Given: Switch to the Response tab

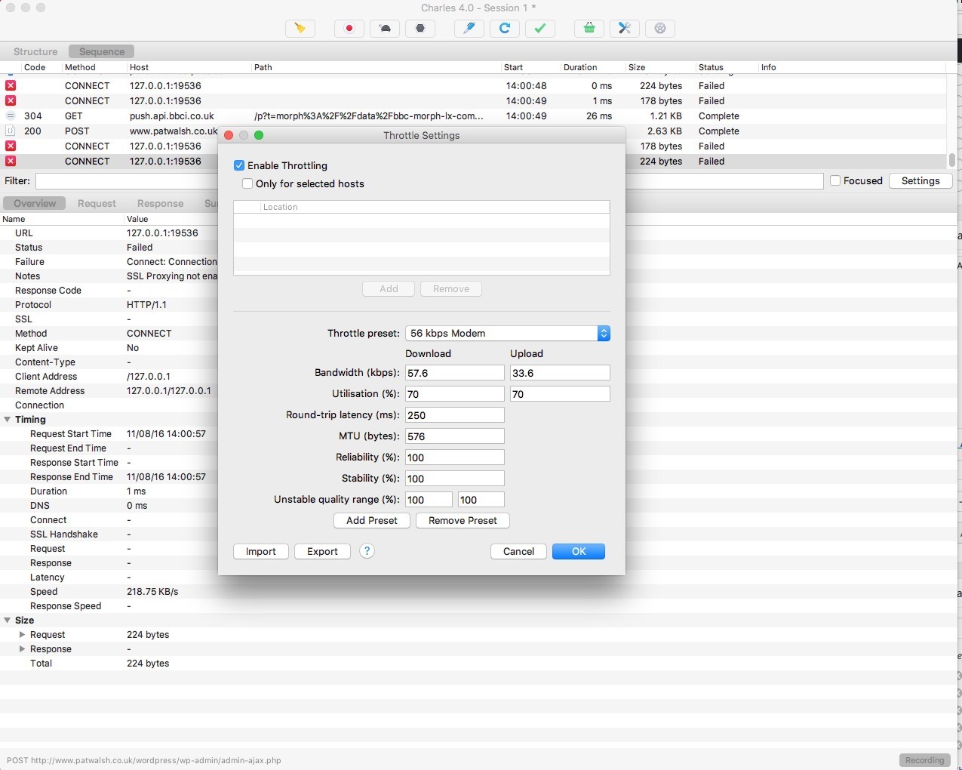Looking at the screenshot, I should [160, 203].
